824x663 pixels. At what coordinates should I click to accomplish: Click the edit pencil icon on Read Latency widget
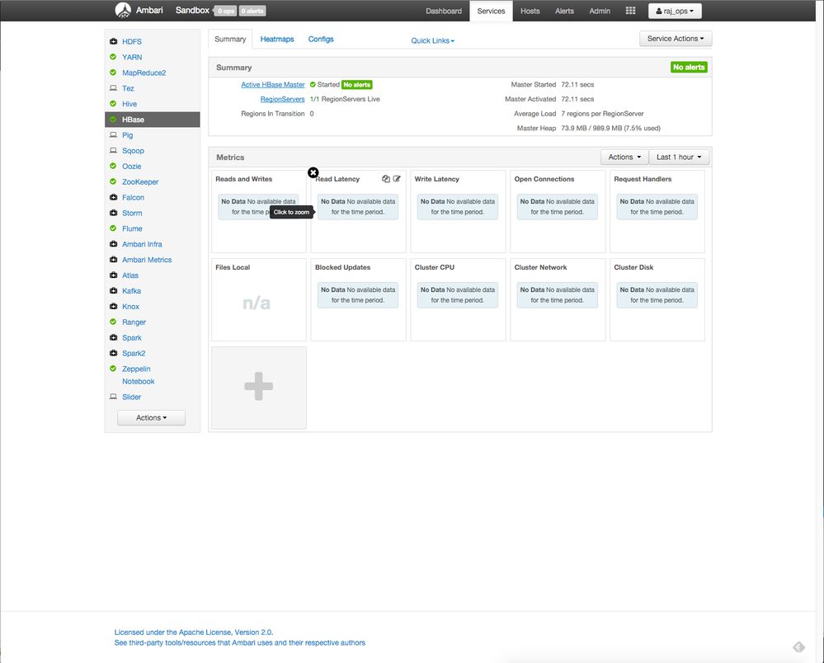pyautogui.click(x=397, y=179)
